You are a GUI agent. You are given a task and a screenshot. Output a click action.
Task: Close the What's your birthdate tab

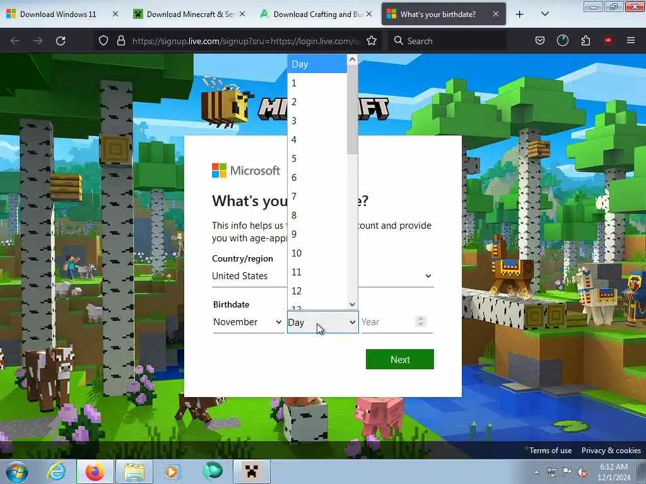(496, 14)
